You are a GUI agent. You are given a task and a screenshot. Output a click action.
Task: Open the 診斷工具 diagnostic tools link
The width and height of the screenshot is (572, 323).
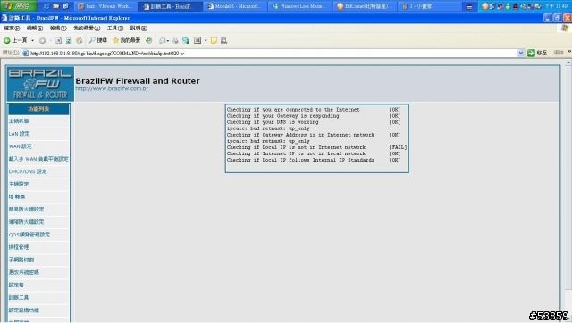19,297
